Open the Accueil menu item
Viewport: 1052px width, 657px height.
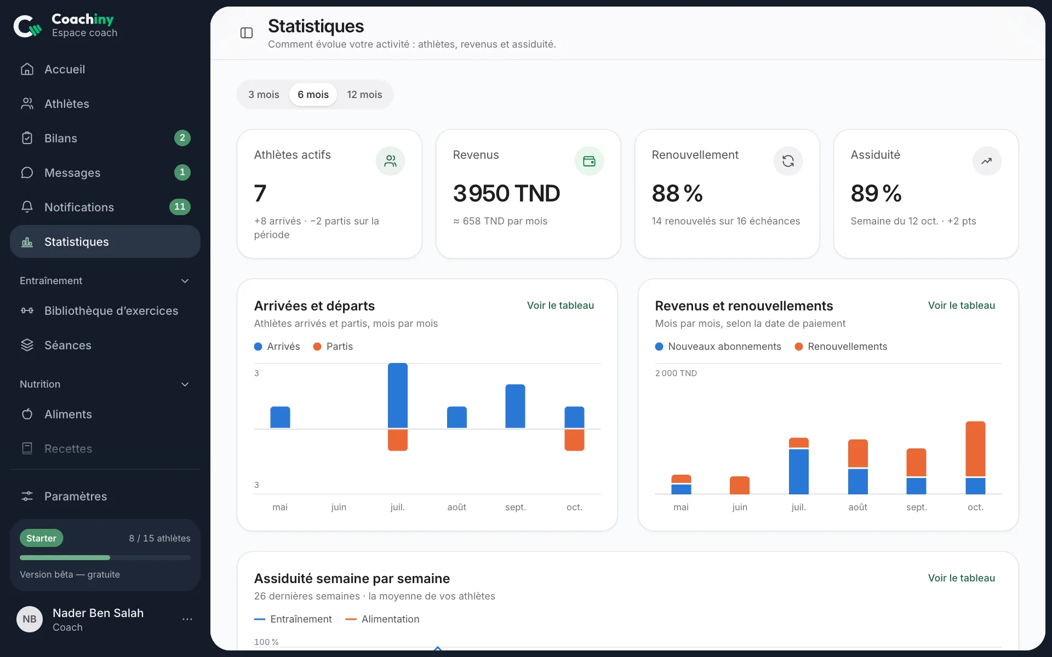tap(105, 69)
